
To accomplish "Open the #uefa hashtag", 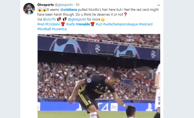I will pos(70,24).
